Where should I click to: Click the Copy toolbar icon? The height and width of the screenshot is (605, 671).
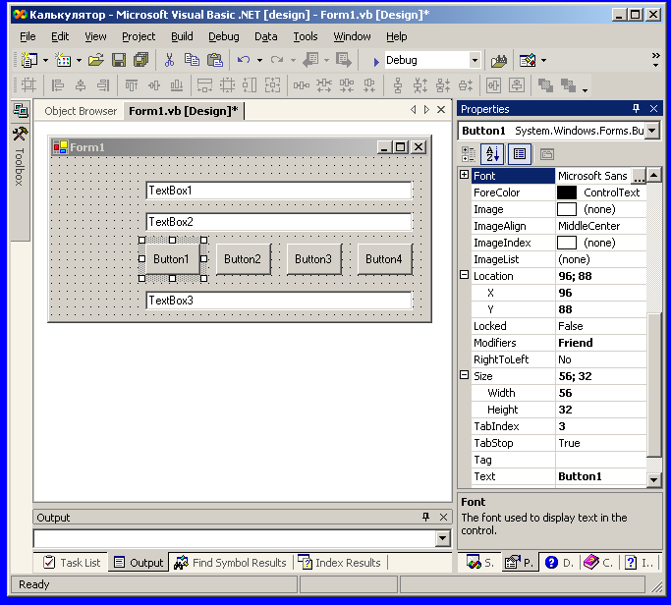pos(192,60)
